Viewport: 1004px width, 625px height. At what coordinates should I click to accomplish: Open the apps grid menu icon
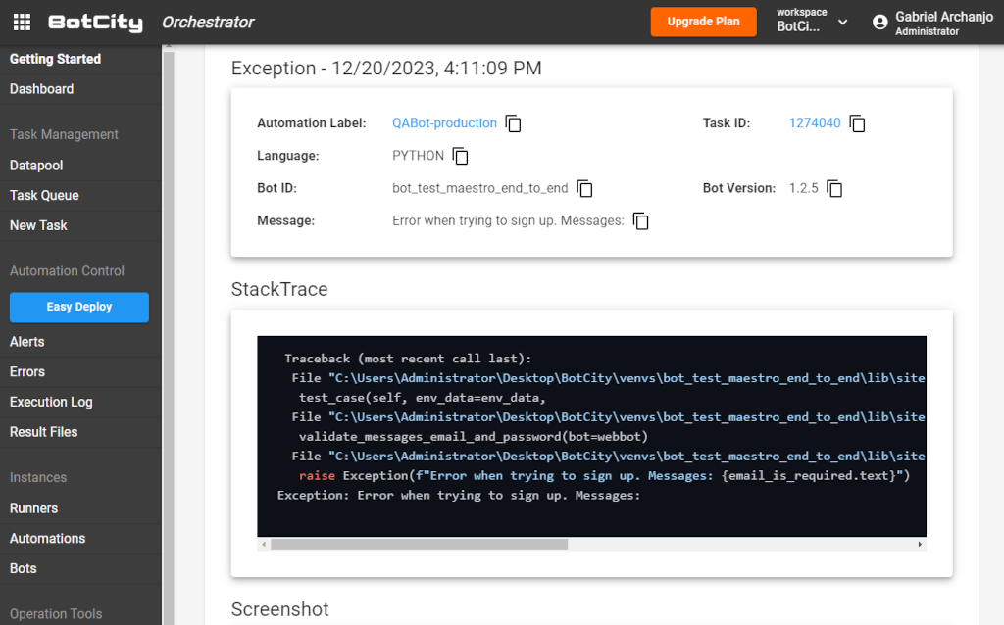(x=22, y=23)
